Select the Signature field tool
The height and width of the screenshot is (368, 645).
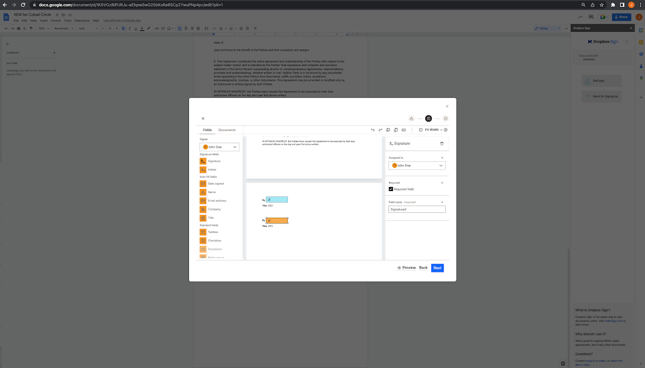[x=214, y=161]
